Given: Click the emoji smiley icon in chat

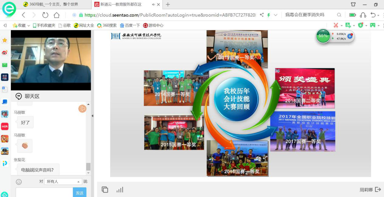Looking at the screenshot, I should [x=19, y=182].
